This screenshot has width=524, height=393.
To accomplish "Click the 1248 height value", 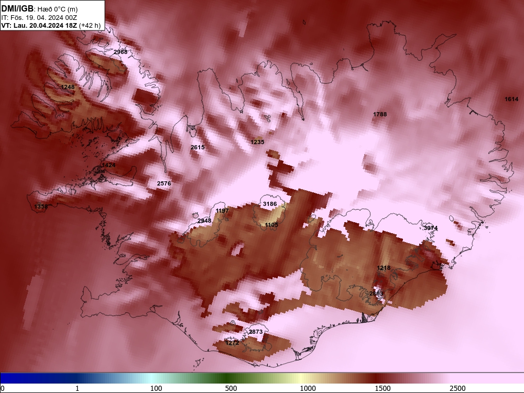I will (x=68, y=87).
